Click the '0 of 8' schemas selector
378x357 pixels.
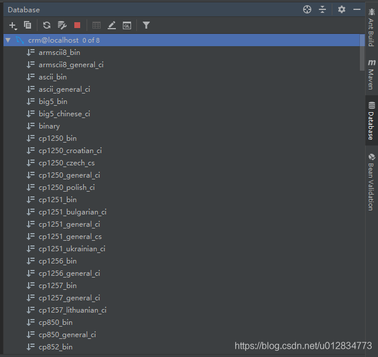click(x=91, y=40)
